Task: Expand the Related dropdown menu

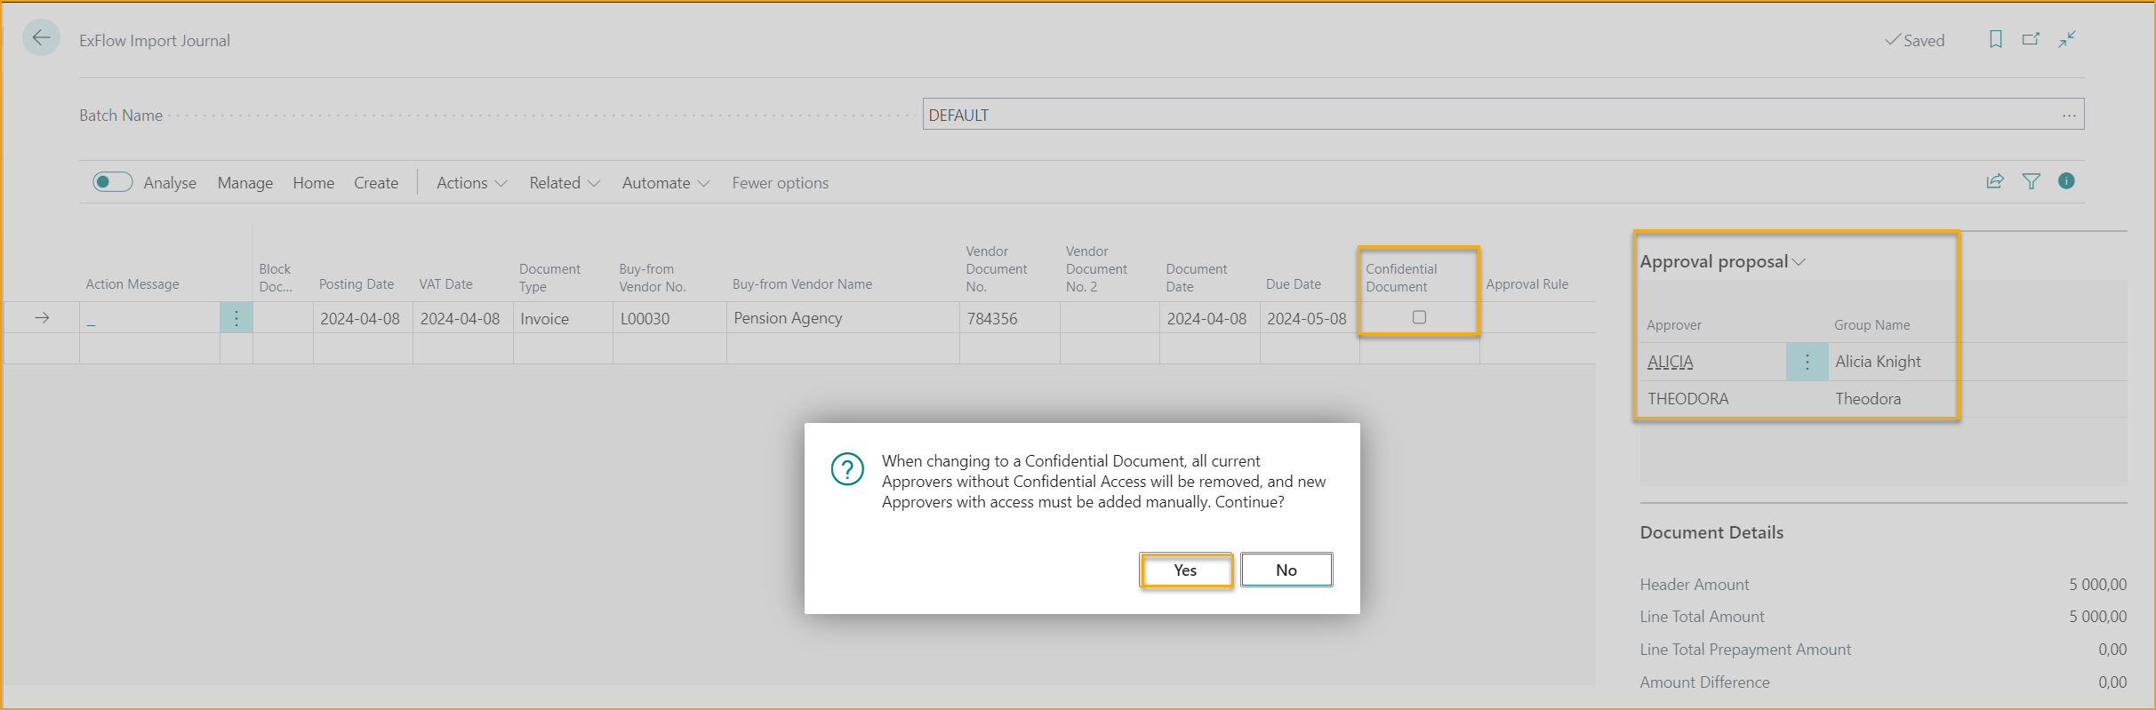Action: 565,183
